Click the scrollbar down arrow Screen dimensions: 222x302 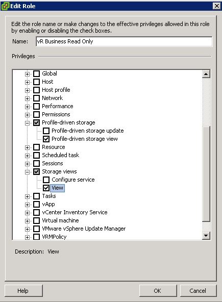tap(206, 236)
